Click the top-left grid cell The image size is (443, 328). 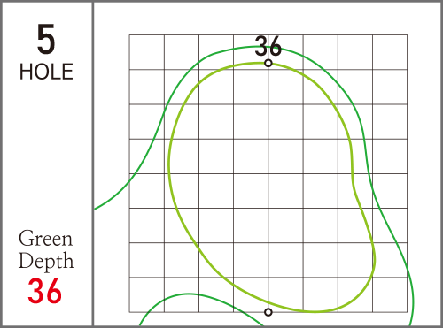[x=147, y=52]
